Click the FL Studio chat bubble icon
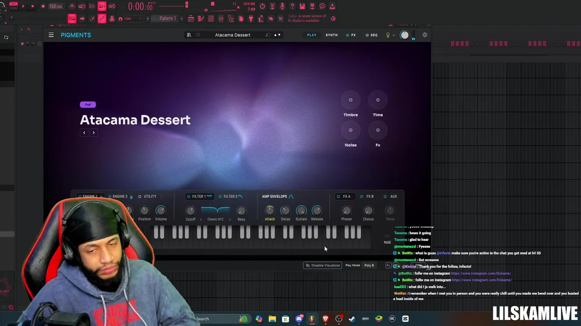581x326 pixels. tap(322, 6)
